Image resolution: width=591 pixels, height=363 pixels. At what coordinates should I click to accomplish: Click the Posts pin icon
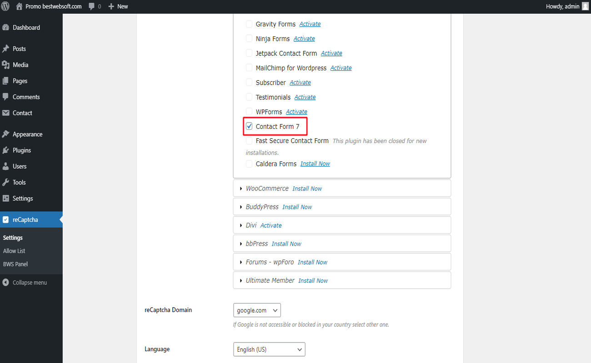(x=6, y=49)
